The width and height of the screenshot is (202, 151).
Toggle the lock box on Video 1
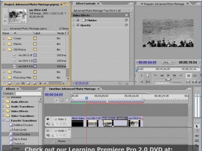coord(52,119)
